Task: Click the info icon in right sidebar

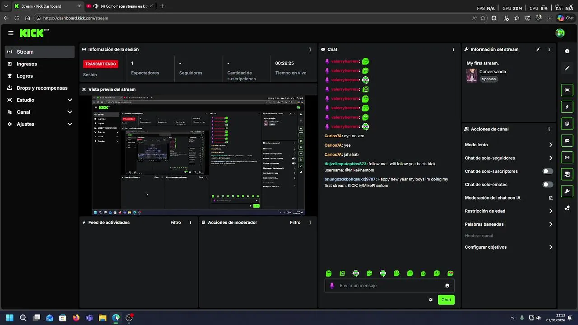Action: (567, 51)
